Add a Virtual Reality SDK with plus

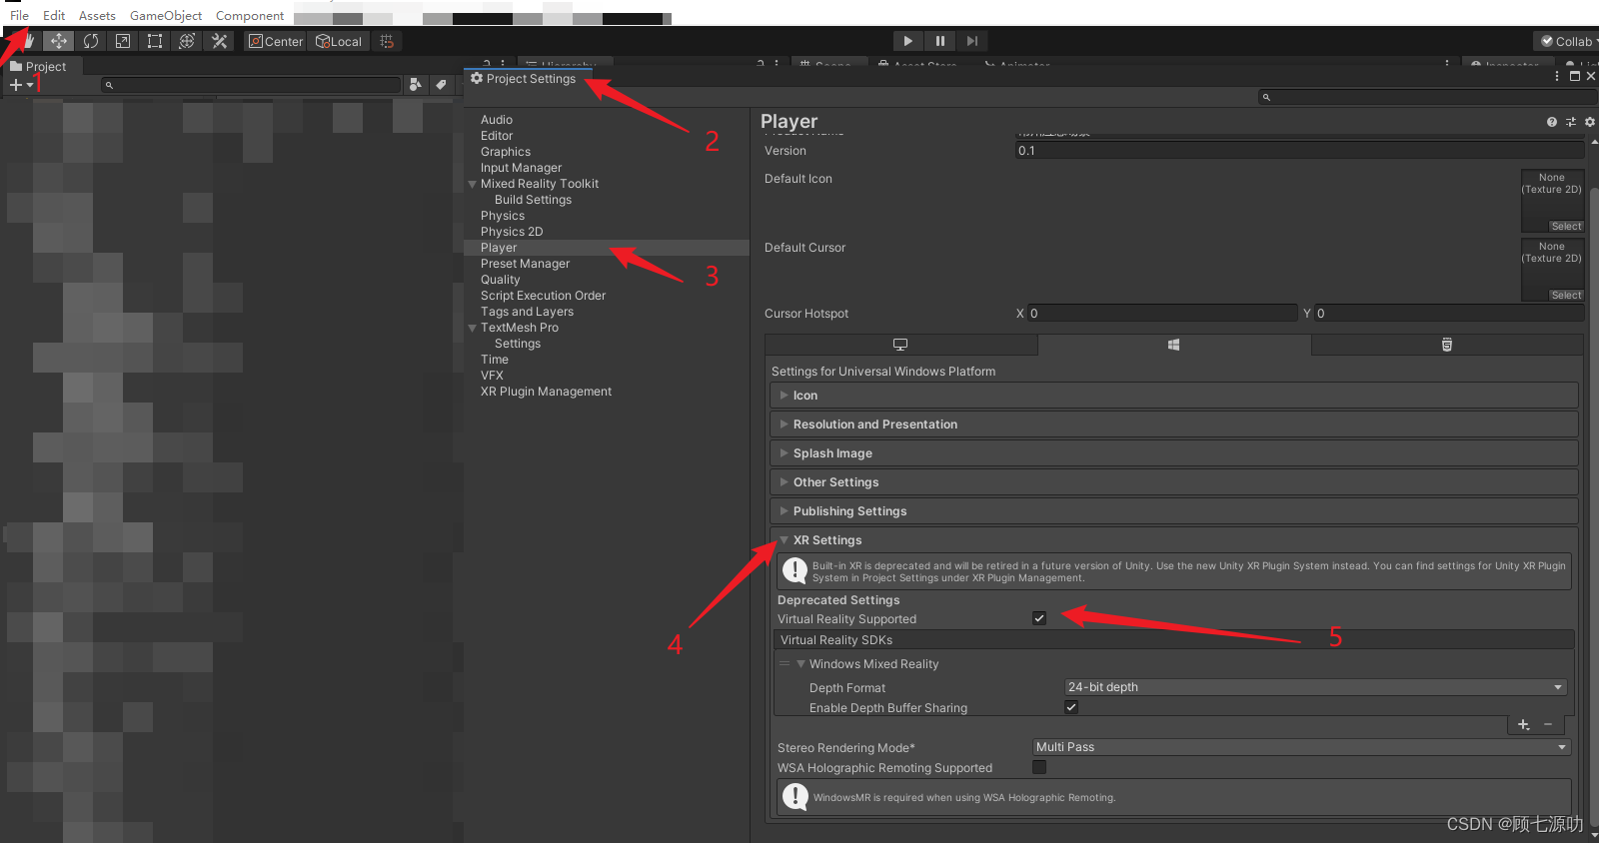[x=1524, y=725]
